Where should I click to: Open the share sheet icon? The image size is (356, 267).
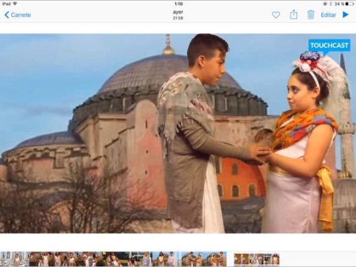click(294, 15)
